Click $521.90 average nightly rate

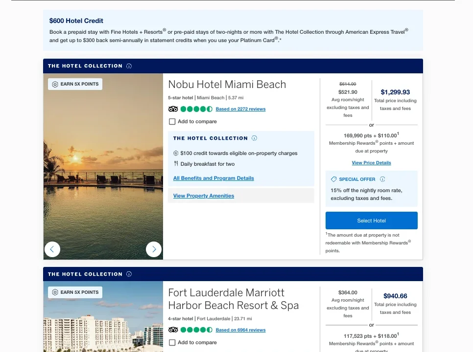click(348, 92)
